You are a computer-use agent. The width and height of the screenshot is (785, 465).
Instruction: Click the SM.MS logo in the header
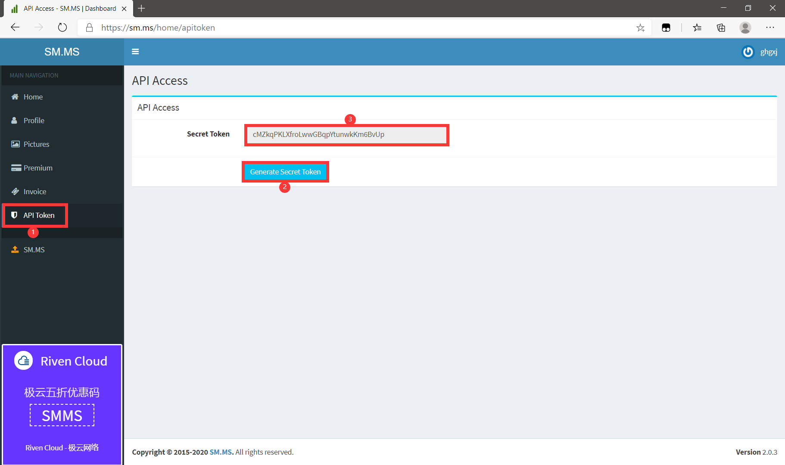pos(62,52)
